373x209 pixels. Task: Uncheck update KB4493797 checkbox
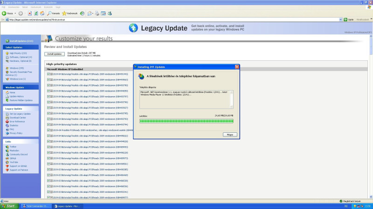point(48,97)
